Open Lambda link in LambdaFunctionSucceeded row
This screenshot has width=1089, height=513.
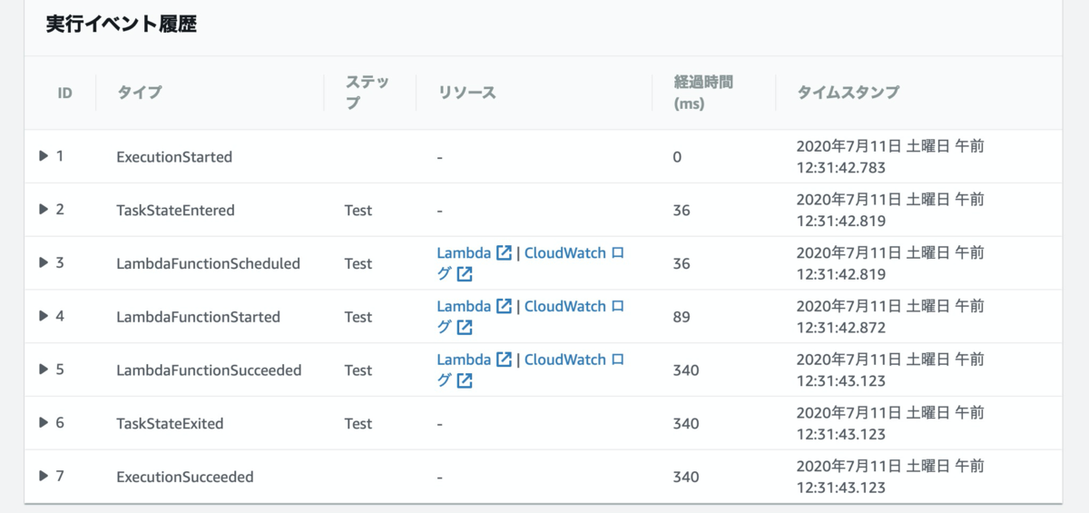pyautogui.click(x=464, y=360)
